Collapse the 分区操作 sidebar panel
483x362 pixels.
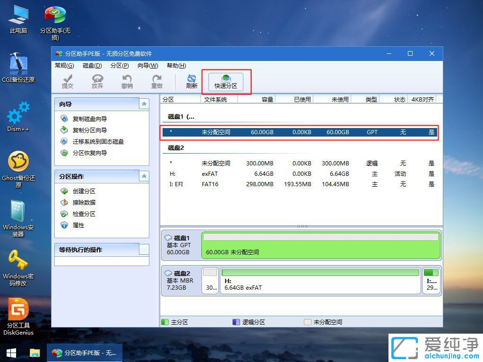click(x=144, y=176)
